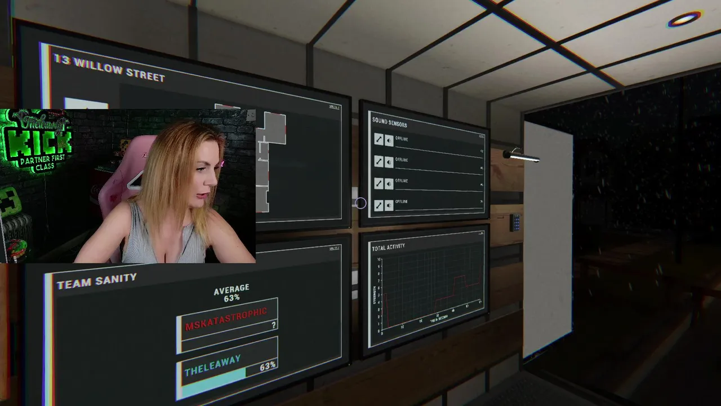Click the "TEAM SANITY" heading
This screenshot has width=721, height=406.
(97, 281)
